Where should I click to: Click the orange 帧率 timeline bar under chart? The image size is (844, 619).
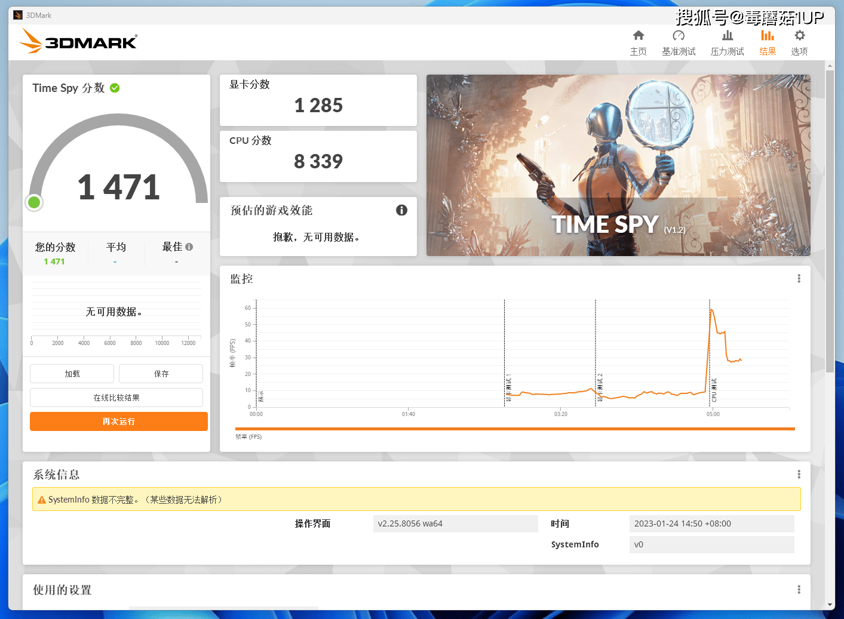tap(515, 429)
